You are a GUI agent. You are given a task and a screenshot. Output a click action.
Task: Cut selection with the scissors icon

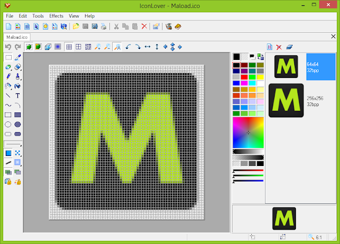(116, 27)
